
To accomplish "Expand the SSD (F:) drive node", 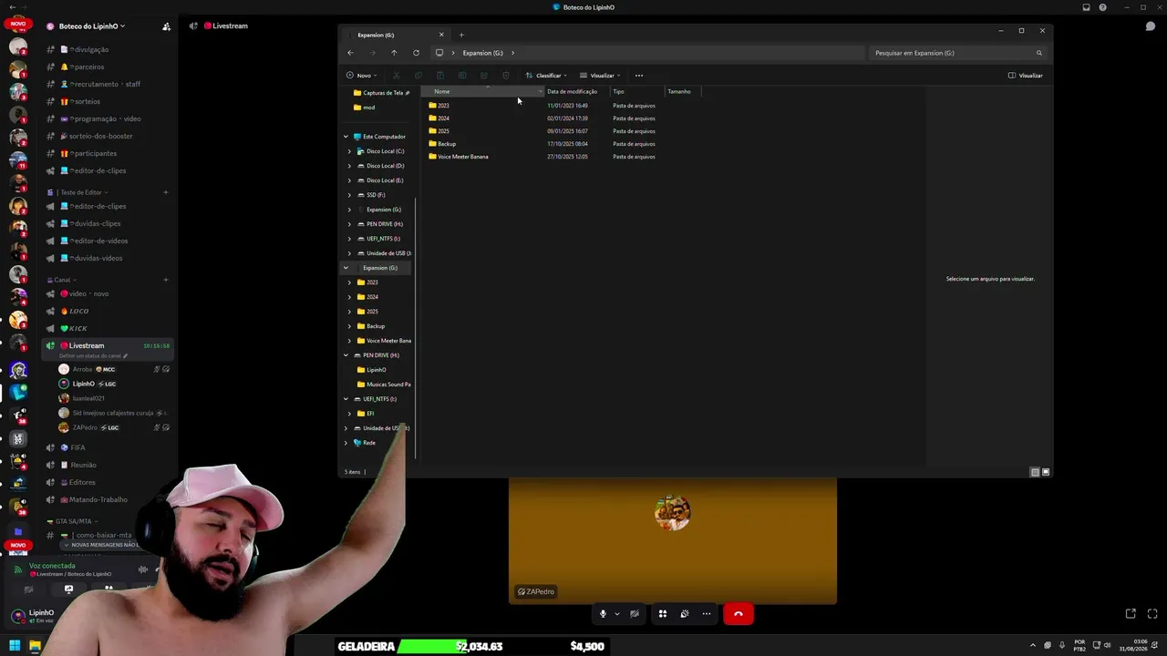I will [x=349, y=195].
